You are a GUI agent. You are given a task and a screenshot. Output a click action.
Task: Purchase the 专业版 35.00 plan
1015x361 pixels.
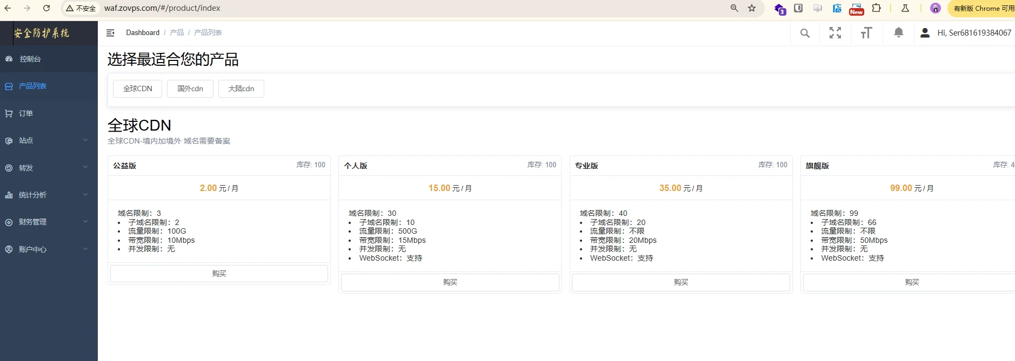[680, 282]
